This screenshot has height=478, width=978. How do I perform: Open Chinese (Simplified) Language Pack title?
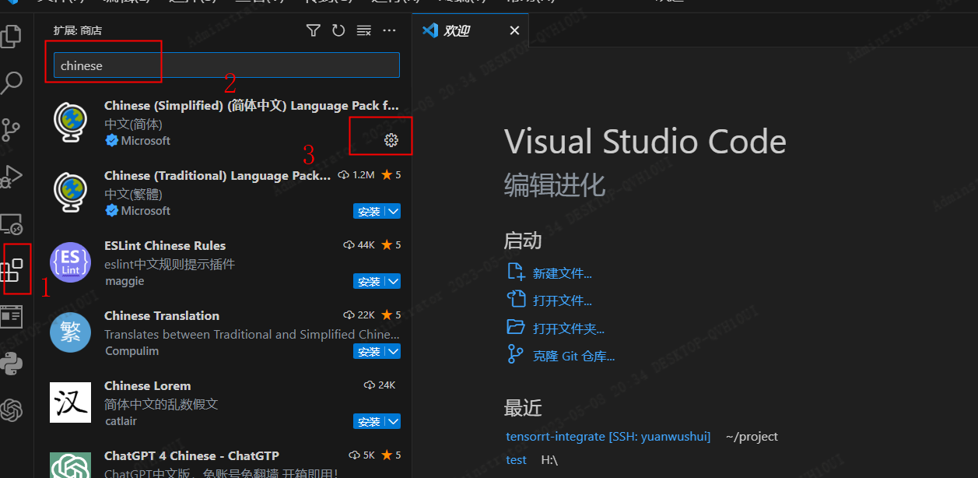(x=251, y=106)
